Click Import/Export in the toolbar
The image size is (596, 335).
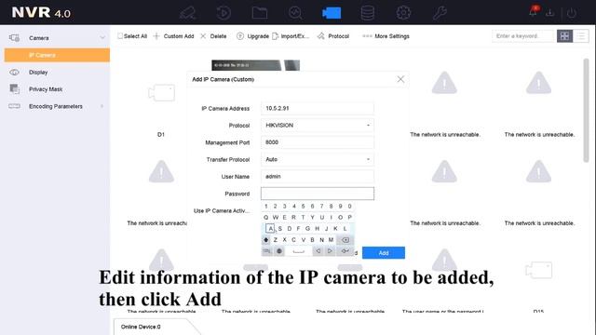tap(291, 36)
